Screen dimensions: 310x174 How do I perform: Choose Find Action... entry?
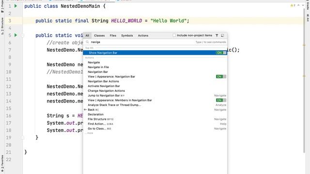(155, 124)
